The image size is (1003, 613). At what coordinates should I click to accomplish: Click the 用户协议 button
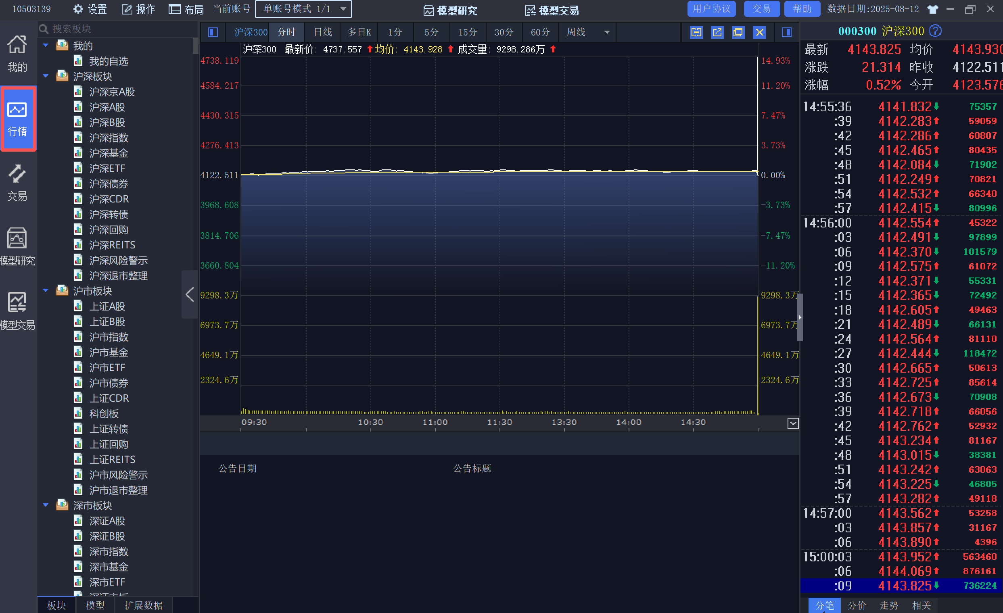click(x=711, y=9)
